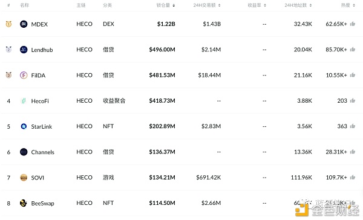Click the StarLink logo icon
Image resolution: width=363 pixels, height=220 pixels.
(24, 126)
